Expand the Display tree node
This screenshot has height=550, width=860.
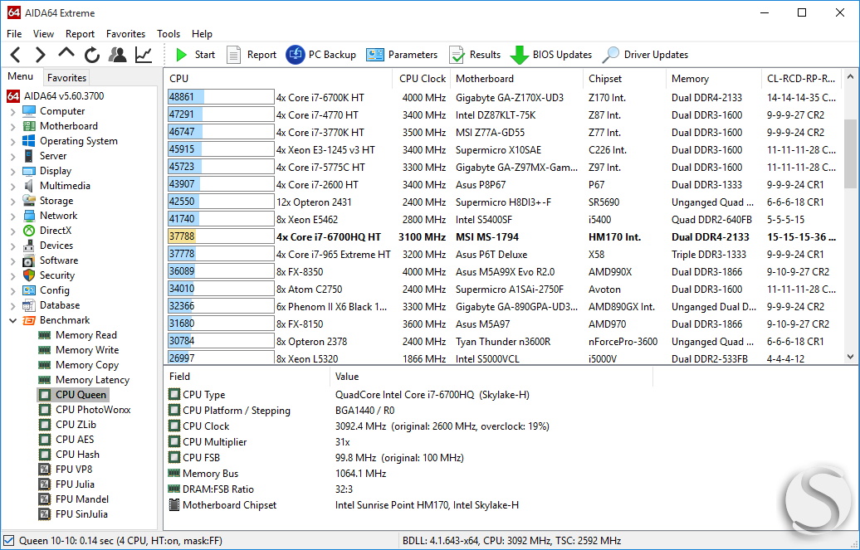12,171
